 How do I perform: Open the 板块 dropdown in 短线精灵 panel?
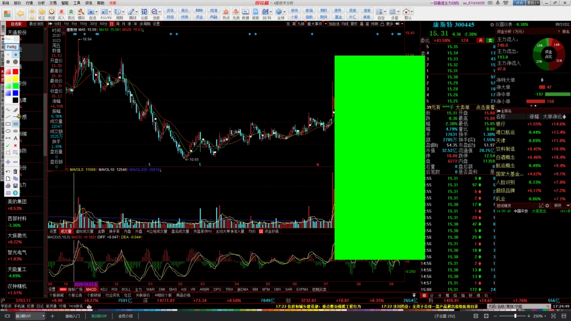pyautogui.click(x=560, y=206)
